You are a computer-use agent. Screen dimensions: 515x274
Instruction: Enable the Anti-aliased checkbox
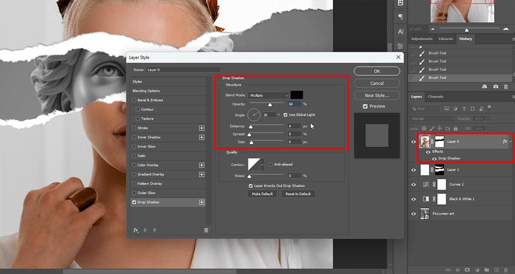[x=271, y=165]
